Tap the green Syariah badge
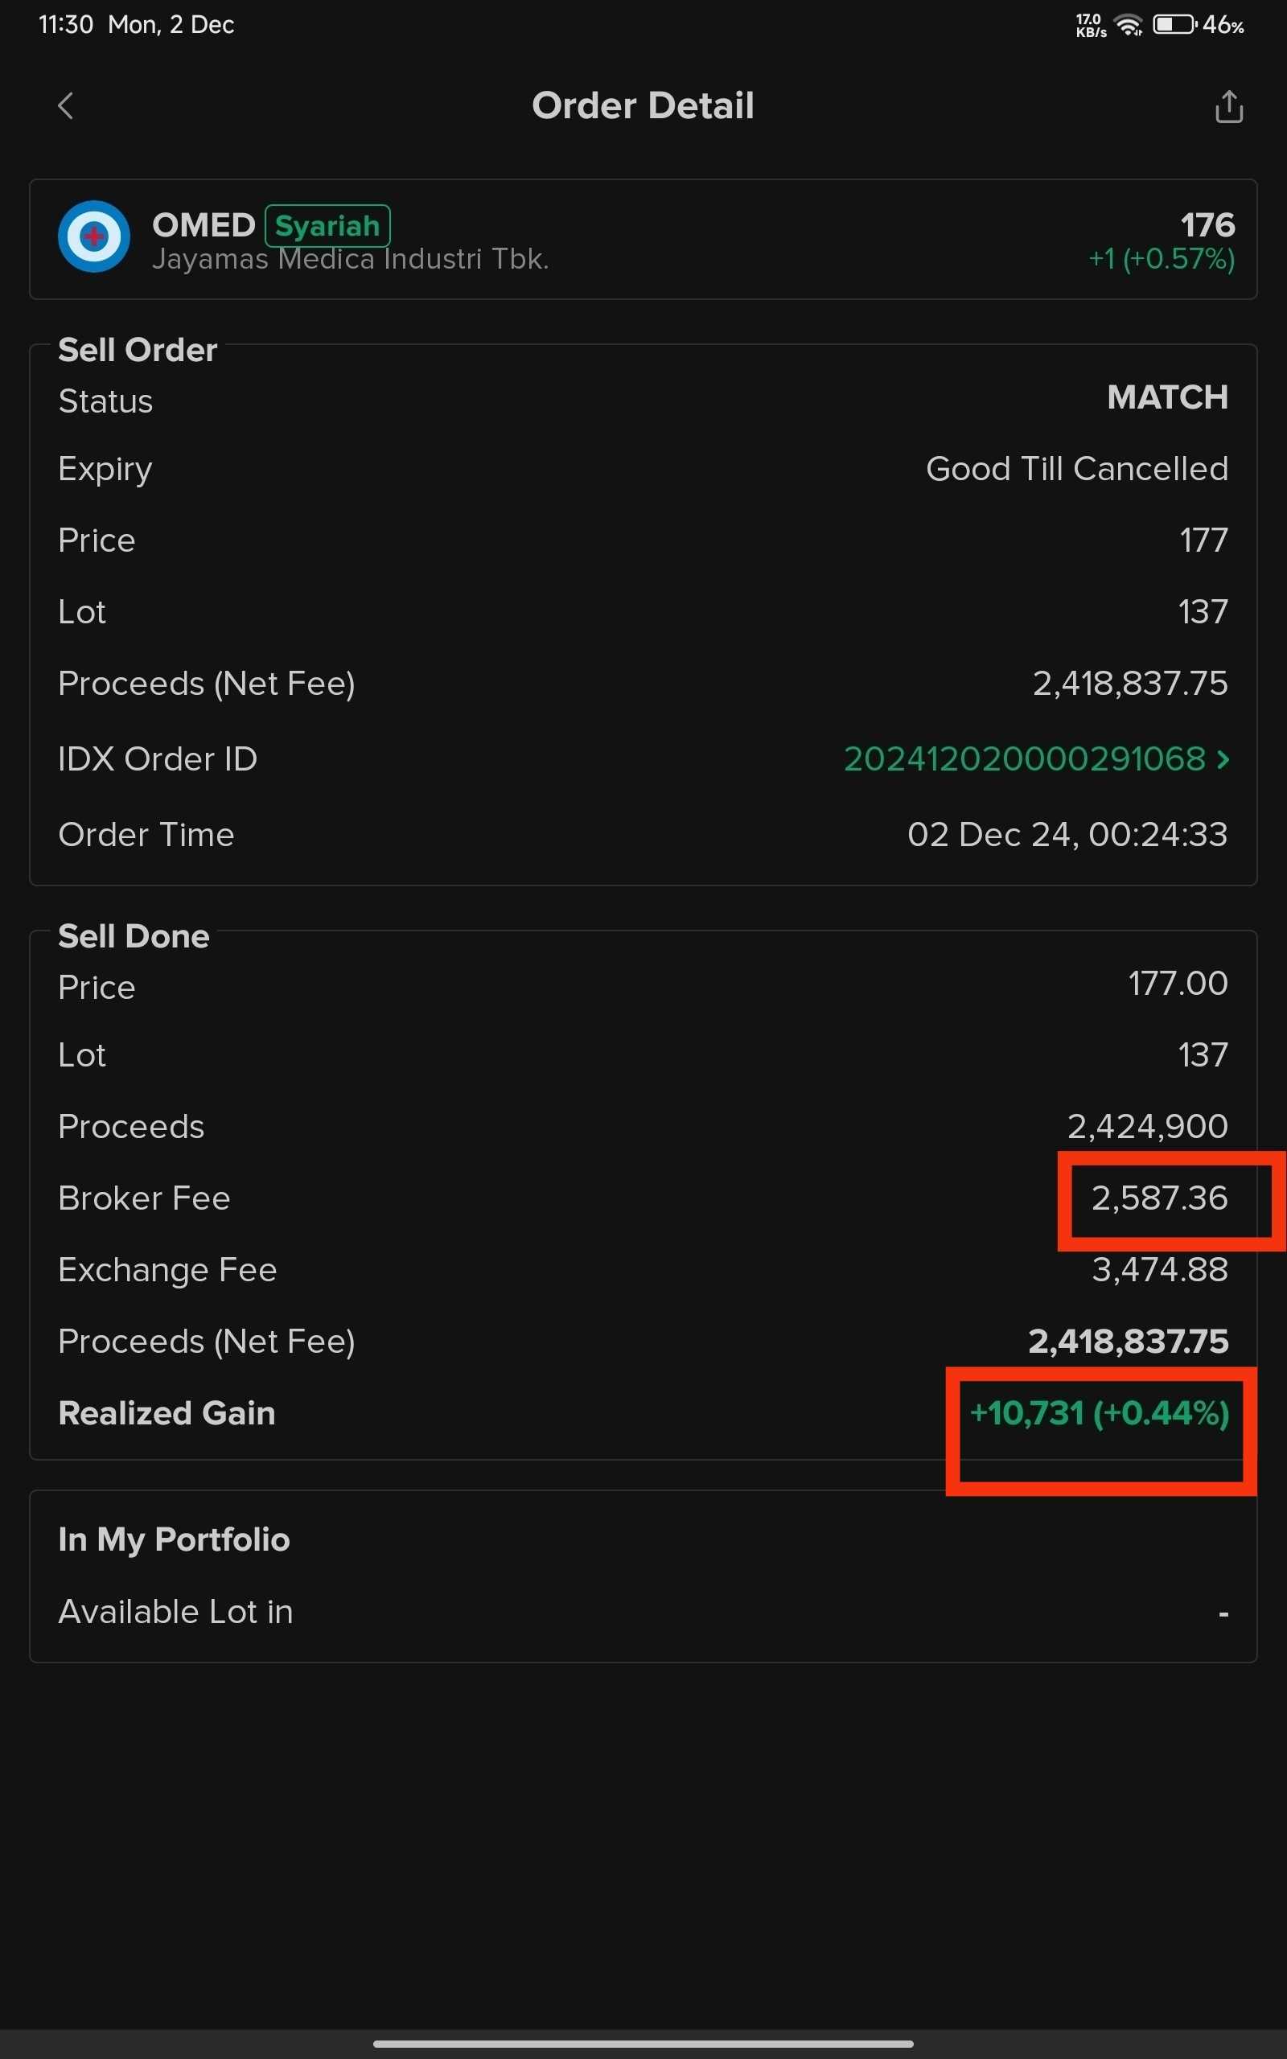This screenshot has width=1287, height=2059. pyautogui.click(x=327, y=225)
